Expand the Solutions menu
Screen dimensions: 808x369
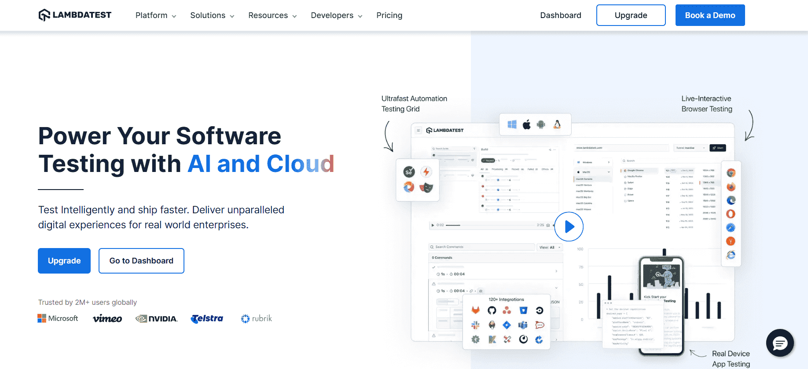coord(212,15)
